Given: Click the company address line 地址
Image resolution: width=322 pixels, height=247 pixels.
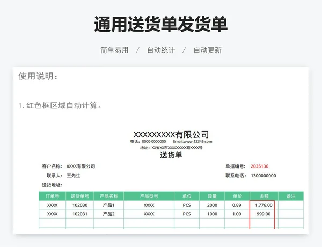Looking at the screenshot, I should point(171,148).
